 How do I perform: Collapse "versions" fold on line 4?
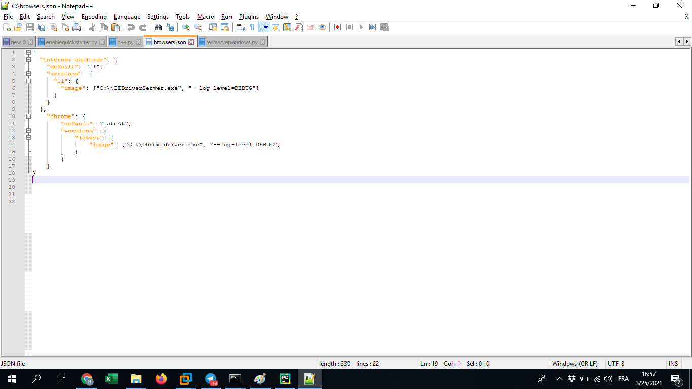[29, 74]
